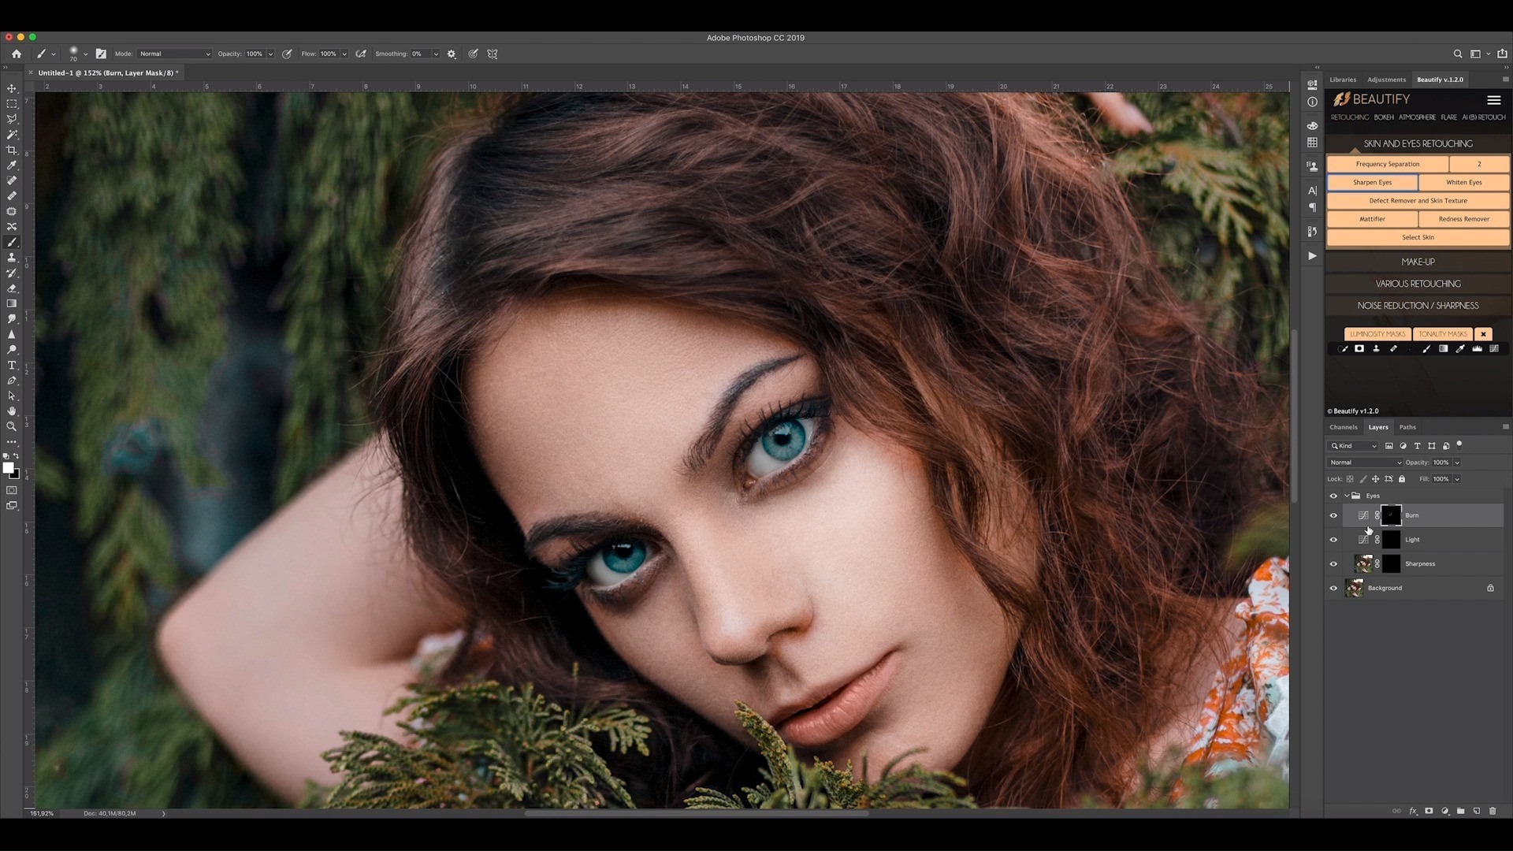This screenshot has height=851, width=1513.
Task: Open the Adjustments panel tab
Action: click(1386, 80)
